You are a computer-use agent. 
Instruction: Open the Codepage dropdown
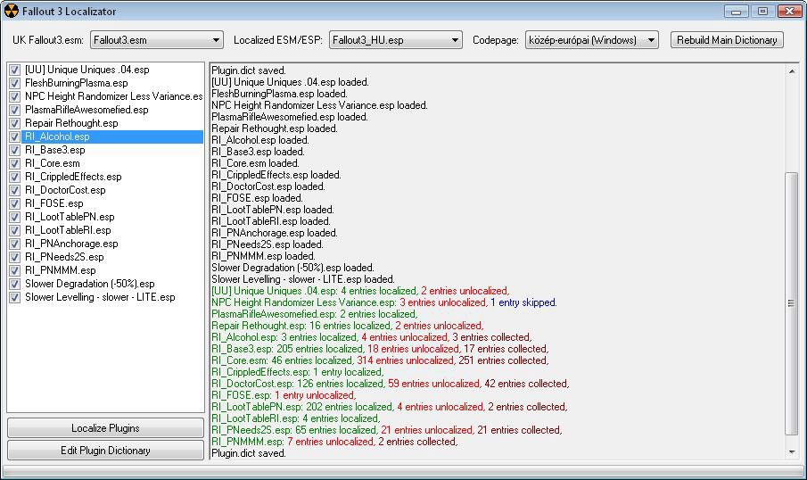(592, 39)
